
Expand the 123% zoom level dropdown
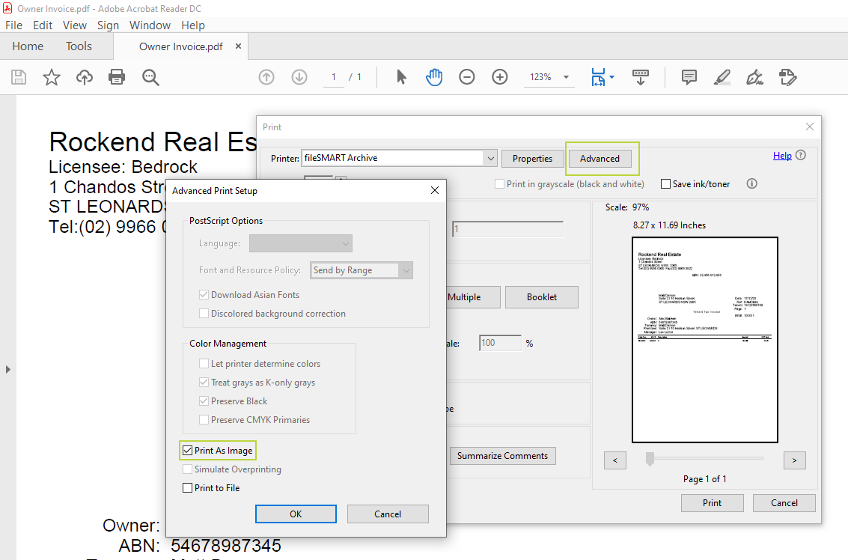point(566,77)
